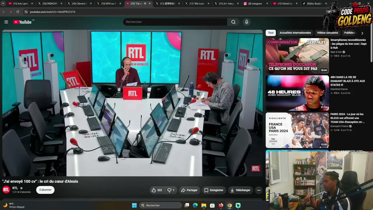Switch to the AJ+ français tab
This screenshot has width=373, height=210.
click(226, 3)
